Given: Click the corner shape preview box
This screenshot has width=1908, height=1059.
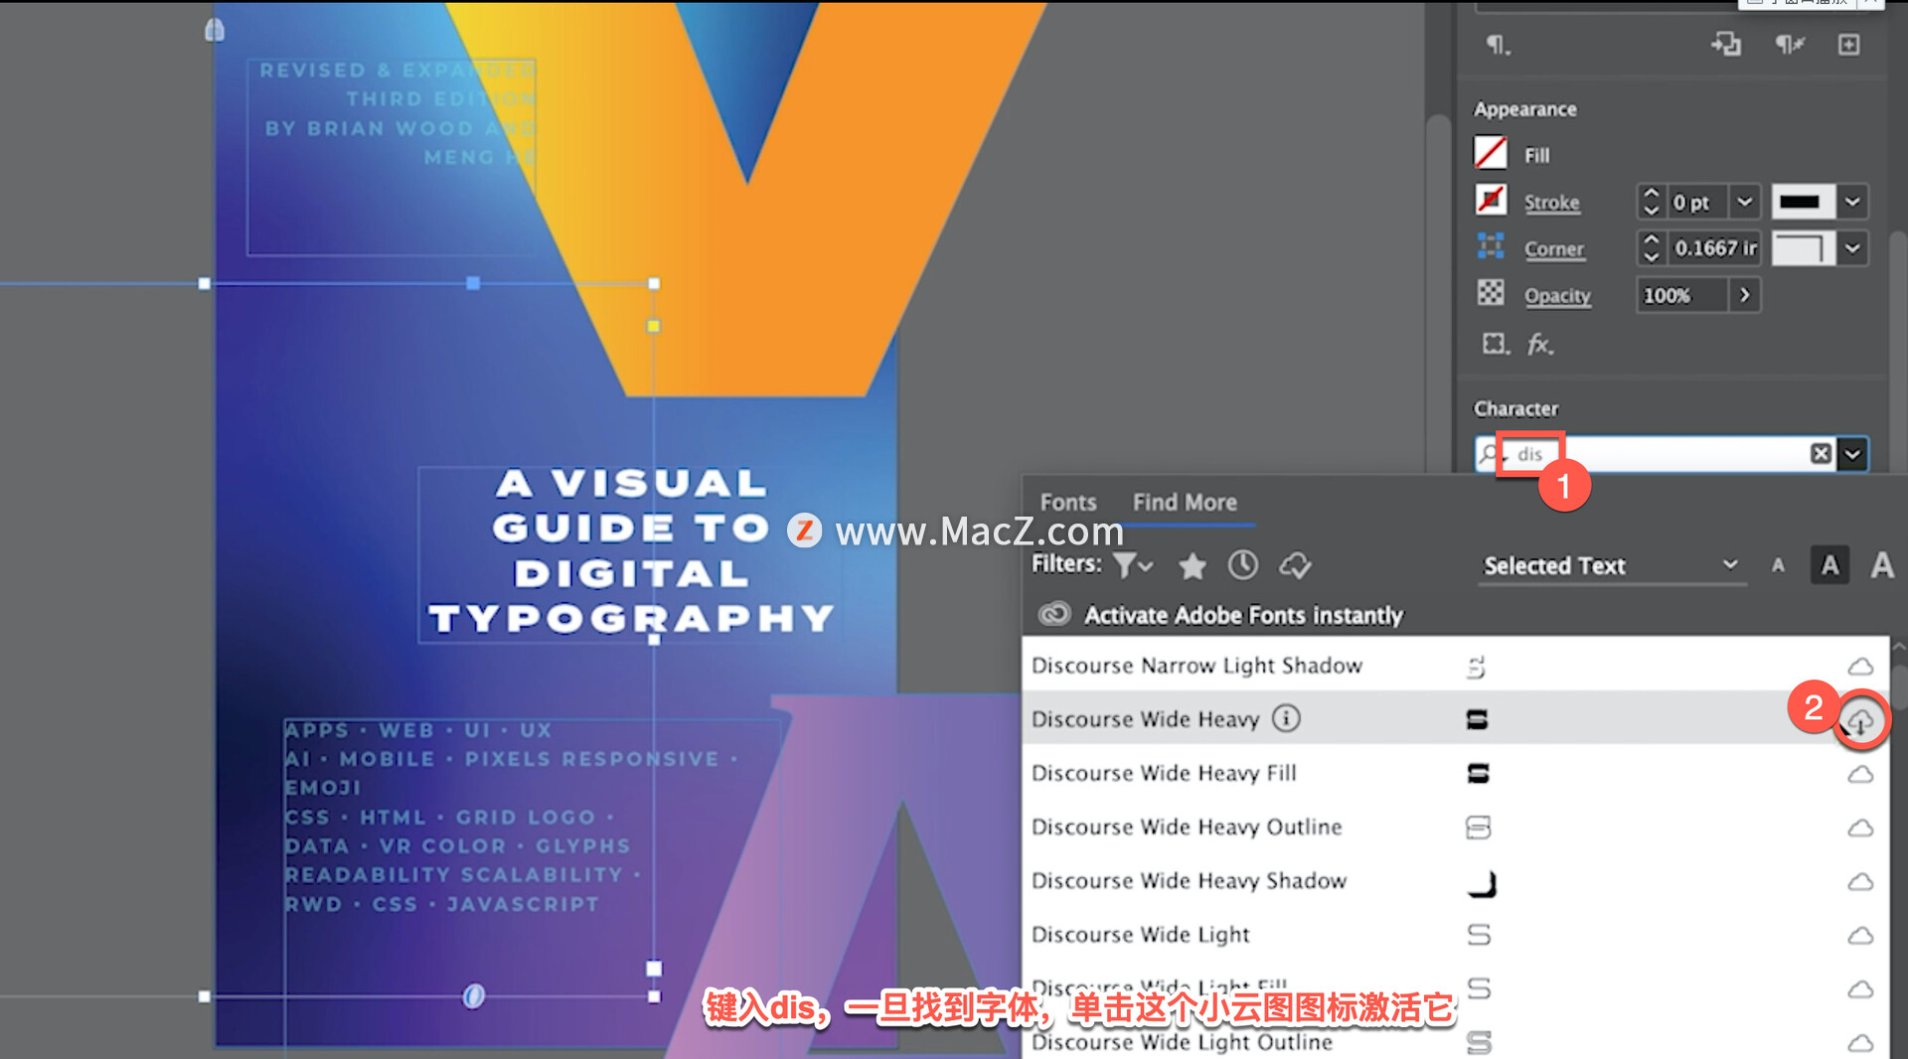Looking at the screenshot, I should 1803,248.
